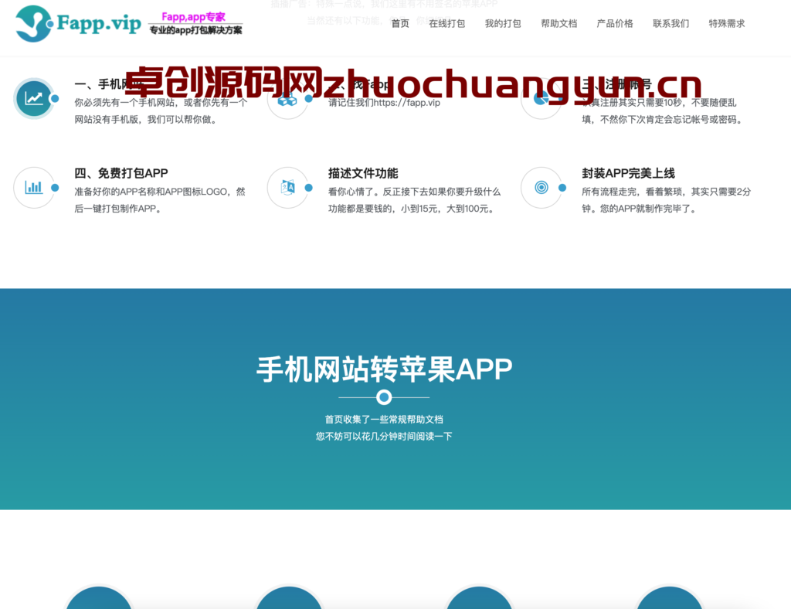The image size is (791, 609).
Task: Select 产品价格 in top menu
Action: click(x=615, y=23)
